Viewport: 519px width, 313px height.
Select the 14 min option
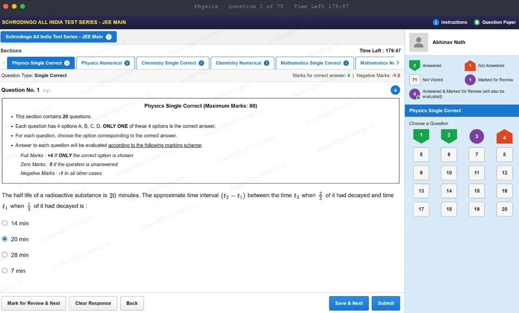click(4, 223)
